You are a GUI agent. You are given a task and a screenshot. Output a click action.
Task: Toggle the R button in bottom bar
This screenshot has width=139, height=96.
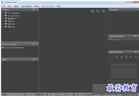click(27, 94)
